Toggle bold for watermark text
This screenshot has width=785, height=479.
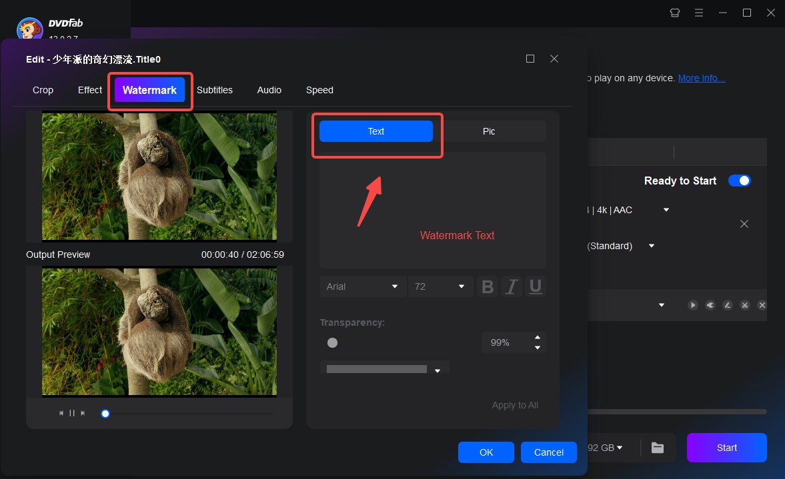[488, 286]
